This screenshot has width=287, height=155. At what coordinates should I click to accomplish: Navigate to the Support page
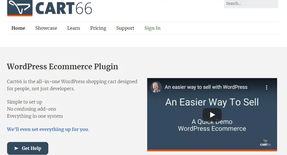coord(125,28)
